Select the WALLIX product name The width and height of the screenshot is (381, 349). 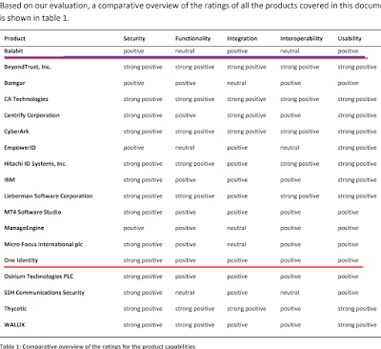tap(14, 324)
